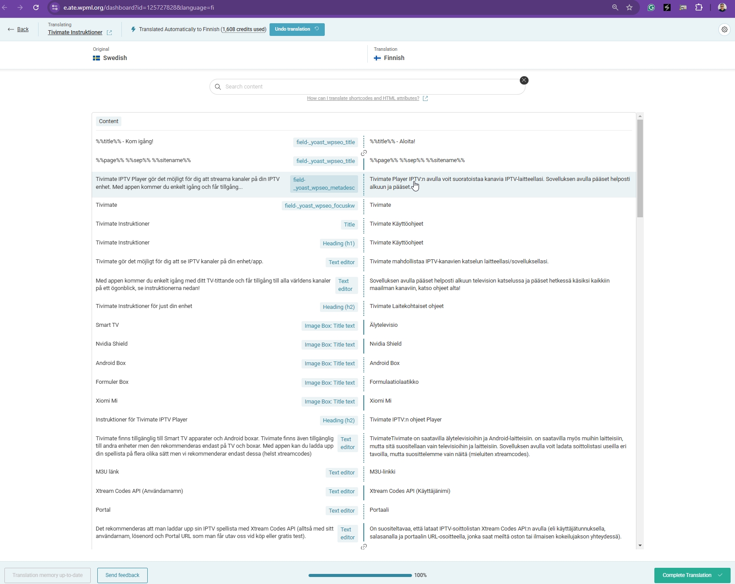The image size is (735, 584).
Task: Click the link icon at bottom of content list
Action: [x=364, y=547]
